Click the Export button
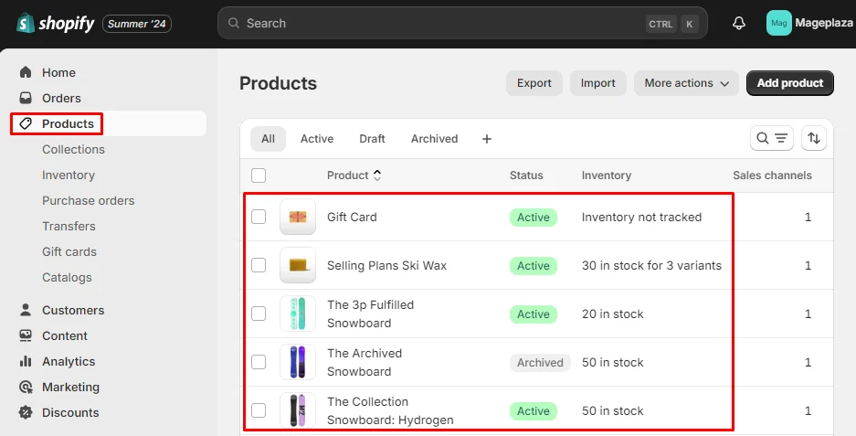 pyautogui.click(x=534, y=83)
